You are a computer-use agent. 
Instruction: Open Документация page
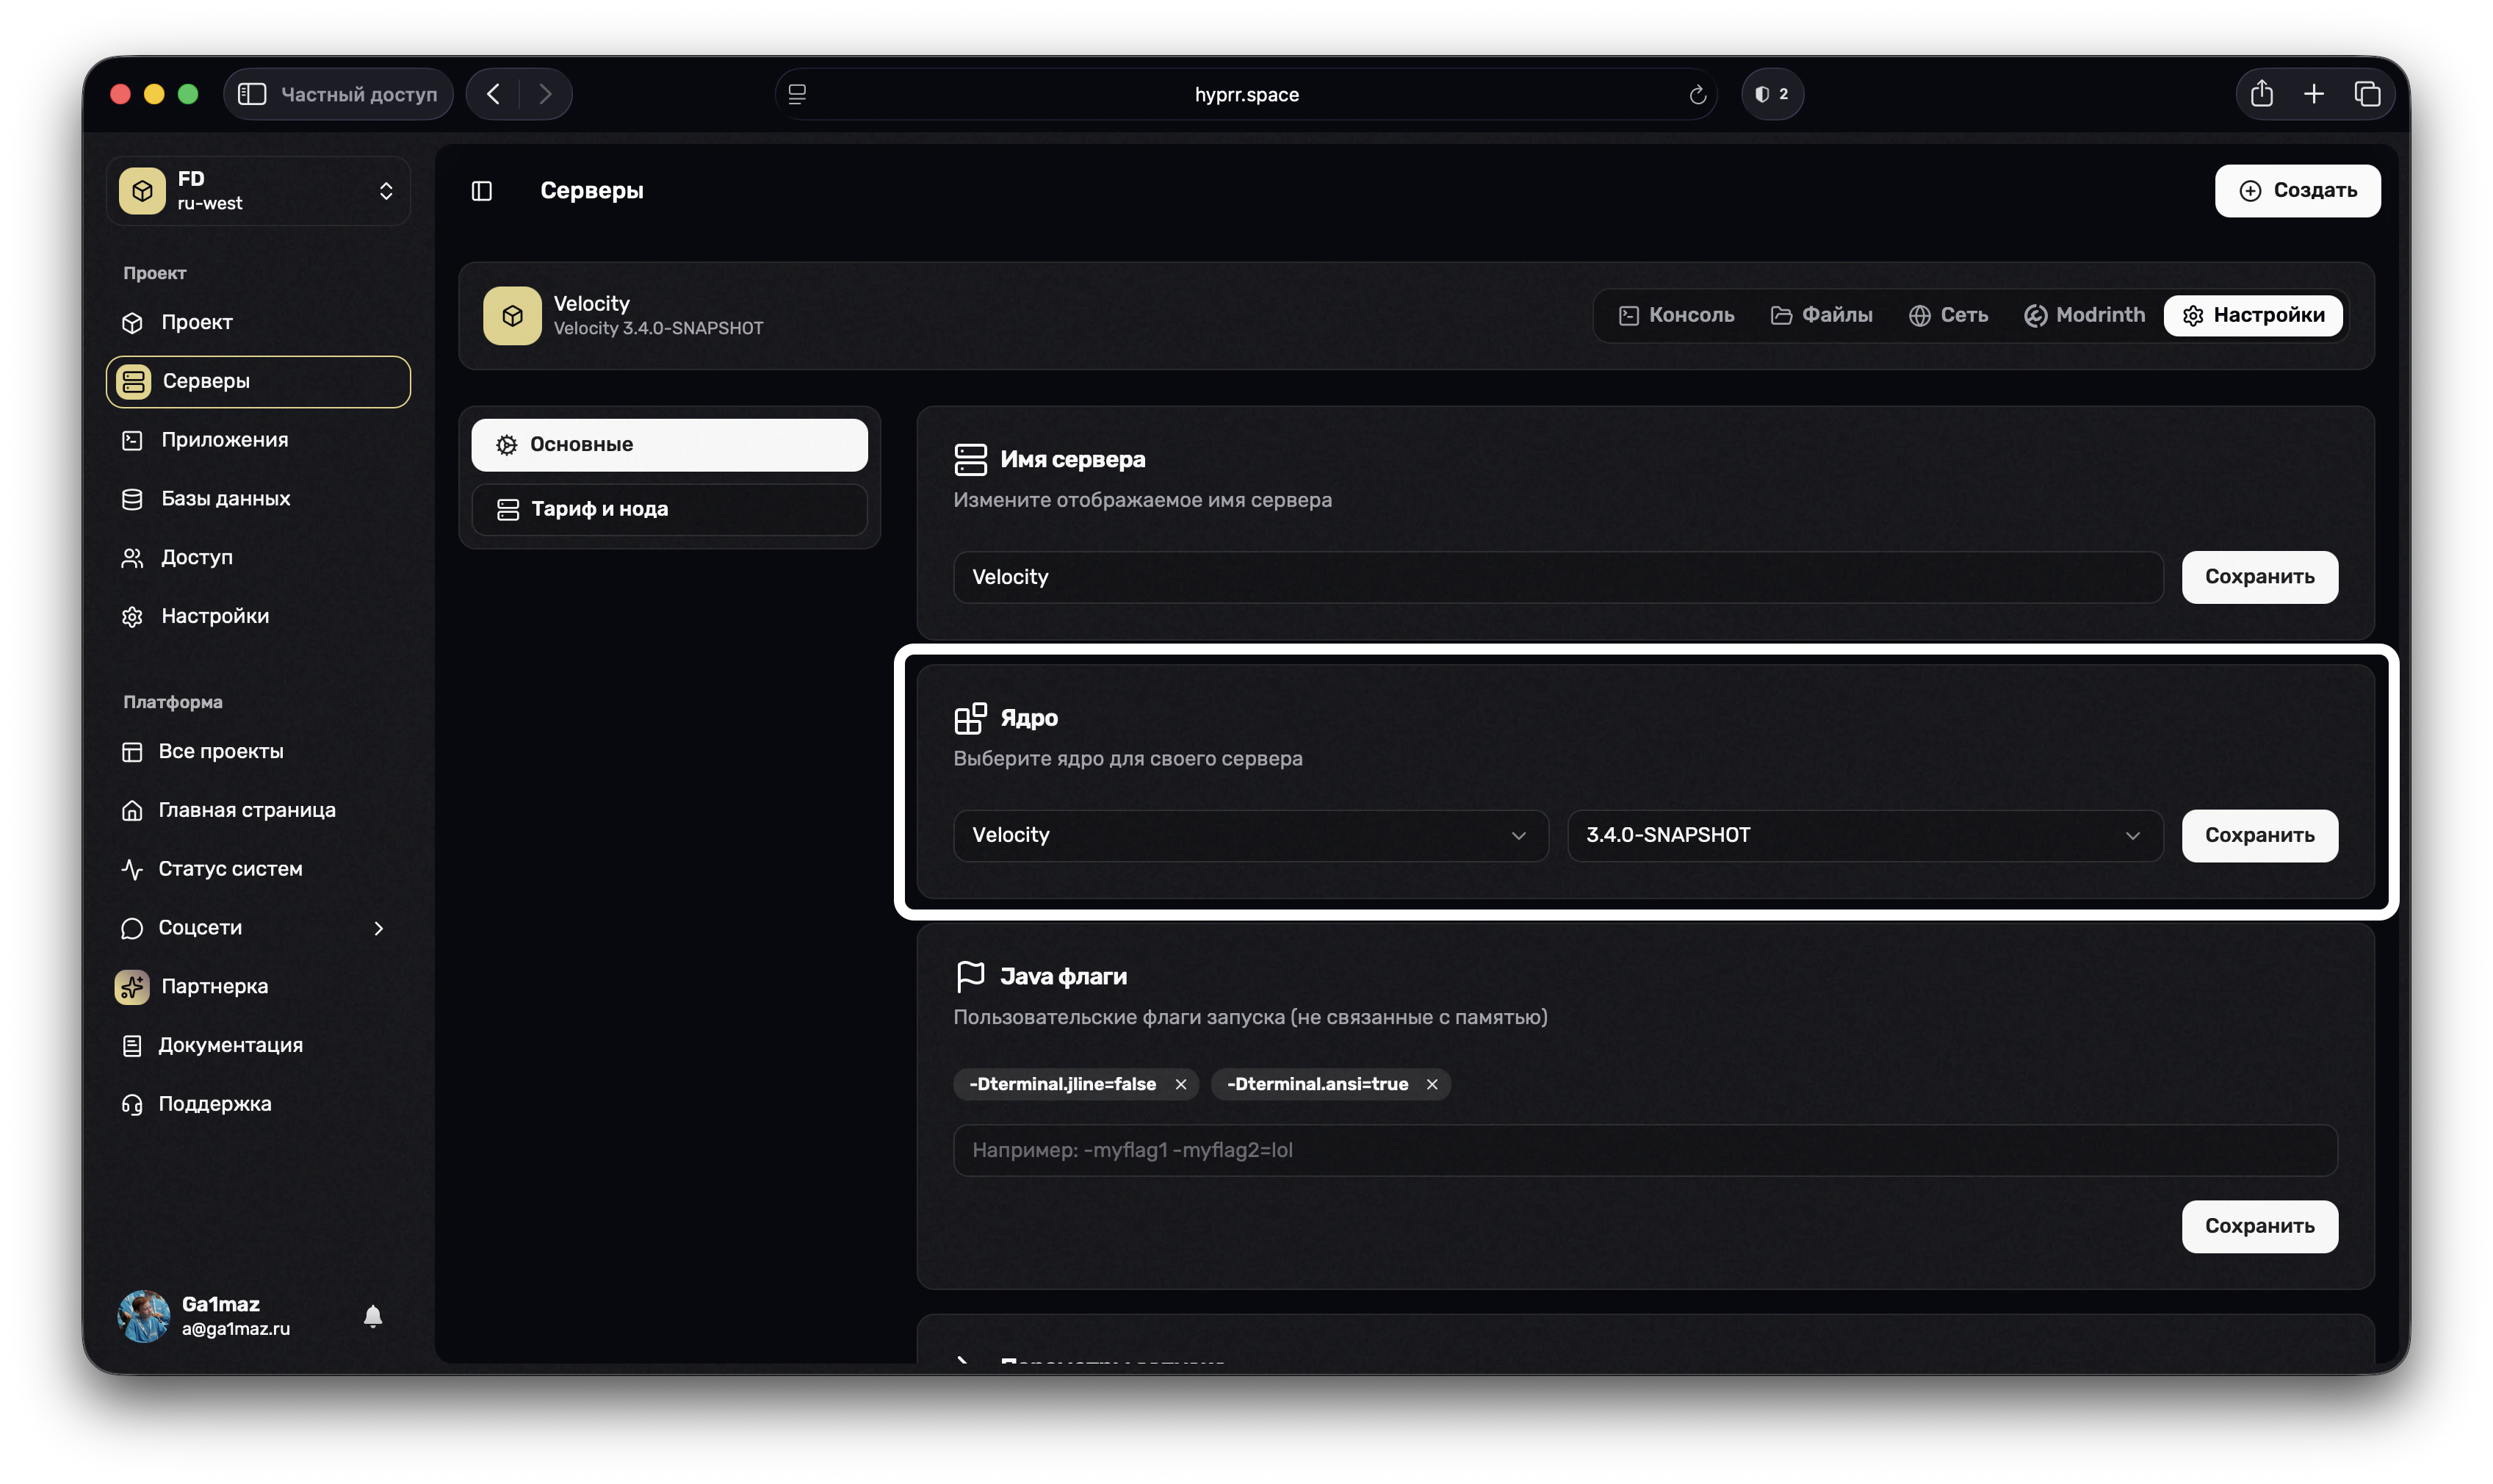258,1045
